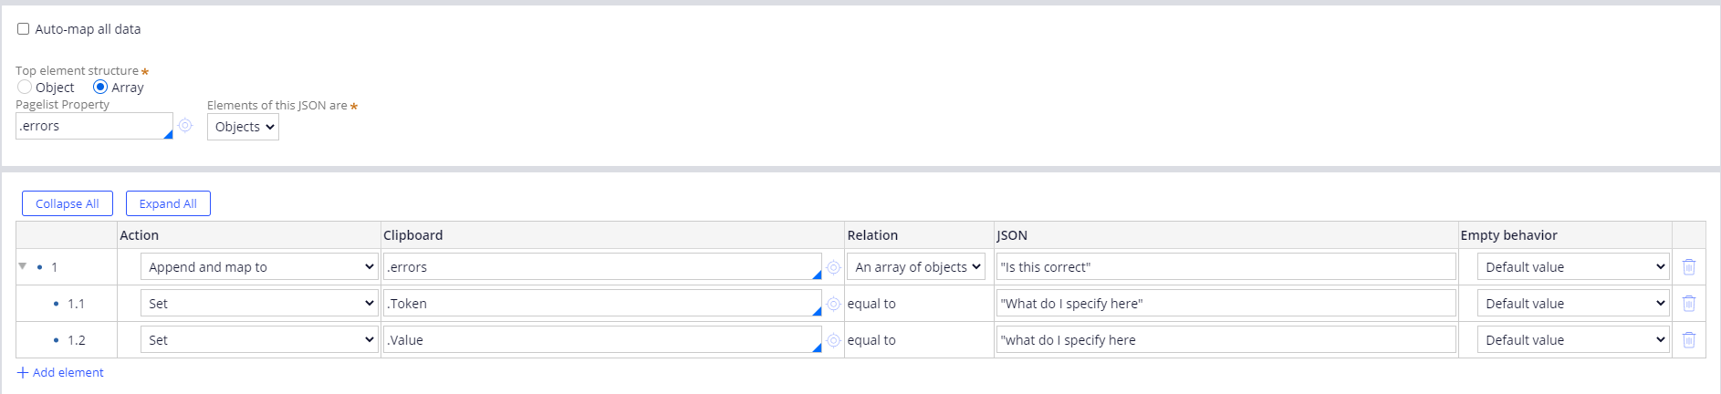Click the Add element link
Image resolution: width=1721 pixels, height=394 pixels.
(60, 372)
